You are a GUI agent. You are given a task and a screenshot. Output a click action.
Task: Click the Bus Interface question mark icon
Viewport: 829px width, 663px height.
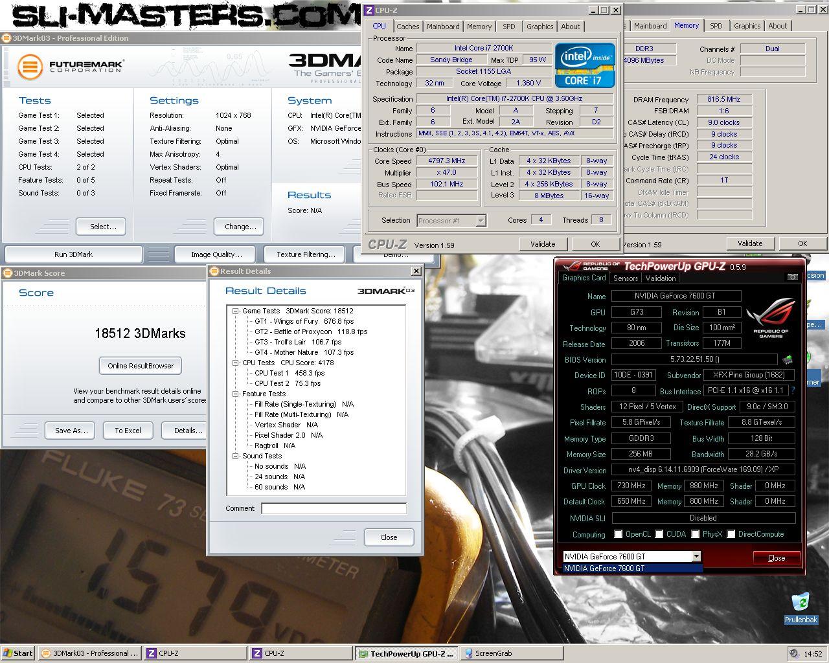tap(793, 390)
